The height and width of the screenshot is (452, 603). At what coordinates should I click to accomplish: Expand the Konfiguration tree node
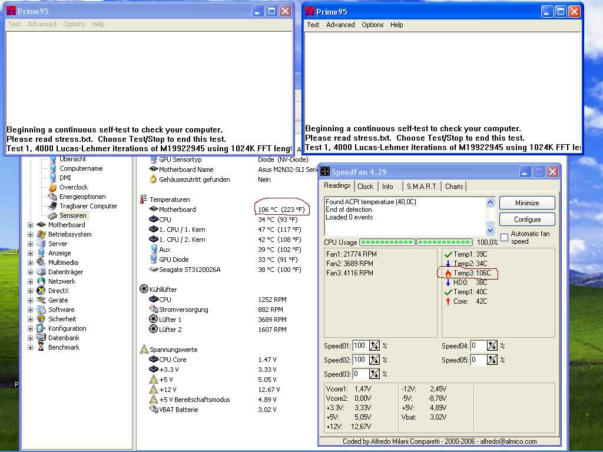pyautogui.click(x=30, y=328)
